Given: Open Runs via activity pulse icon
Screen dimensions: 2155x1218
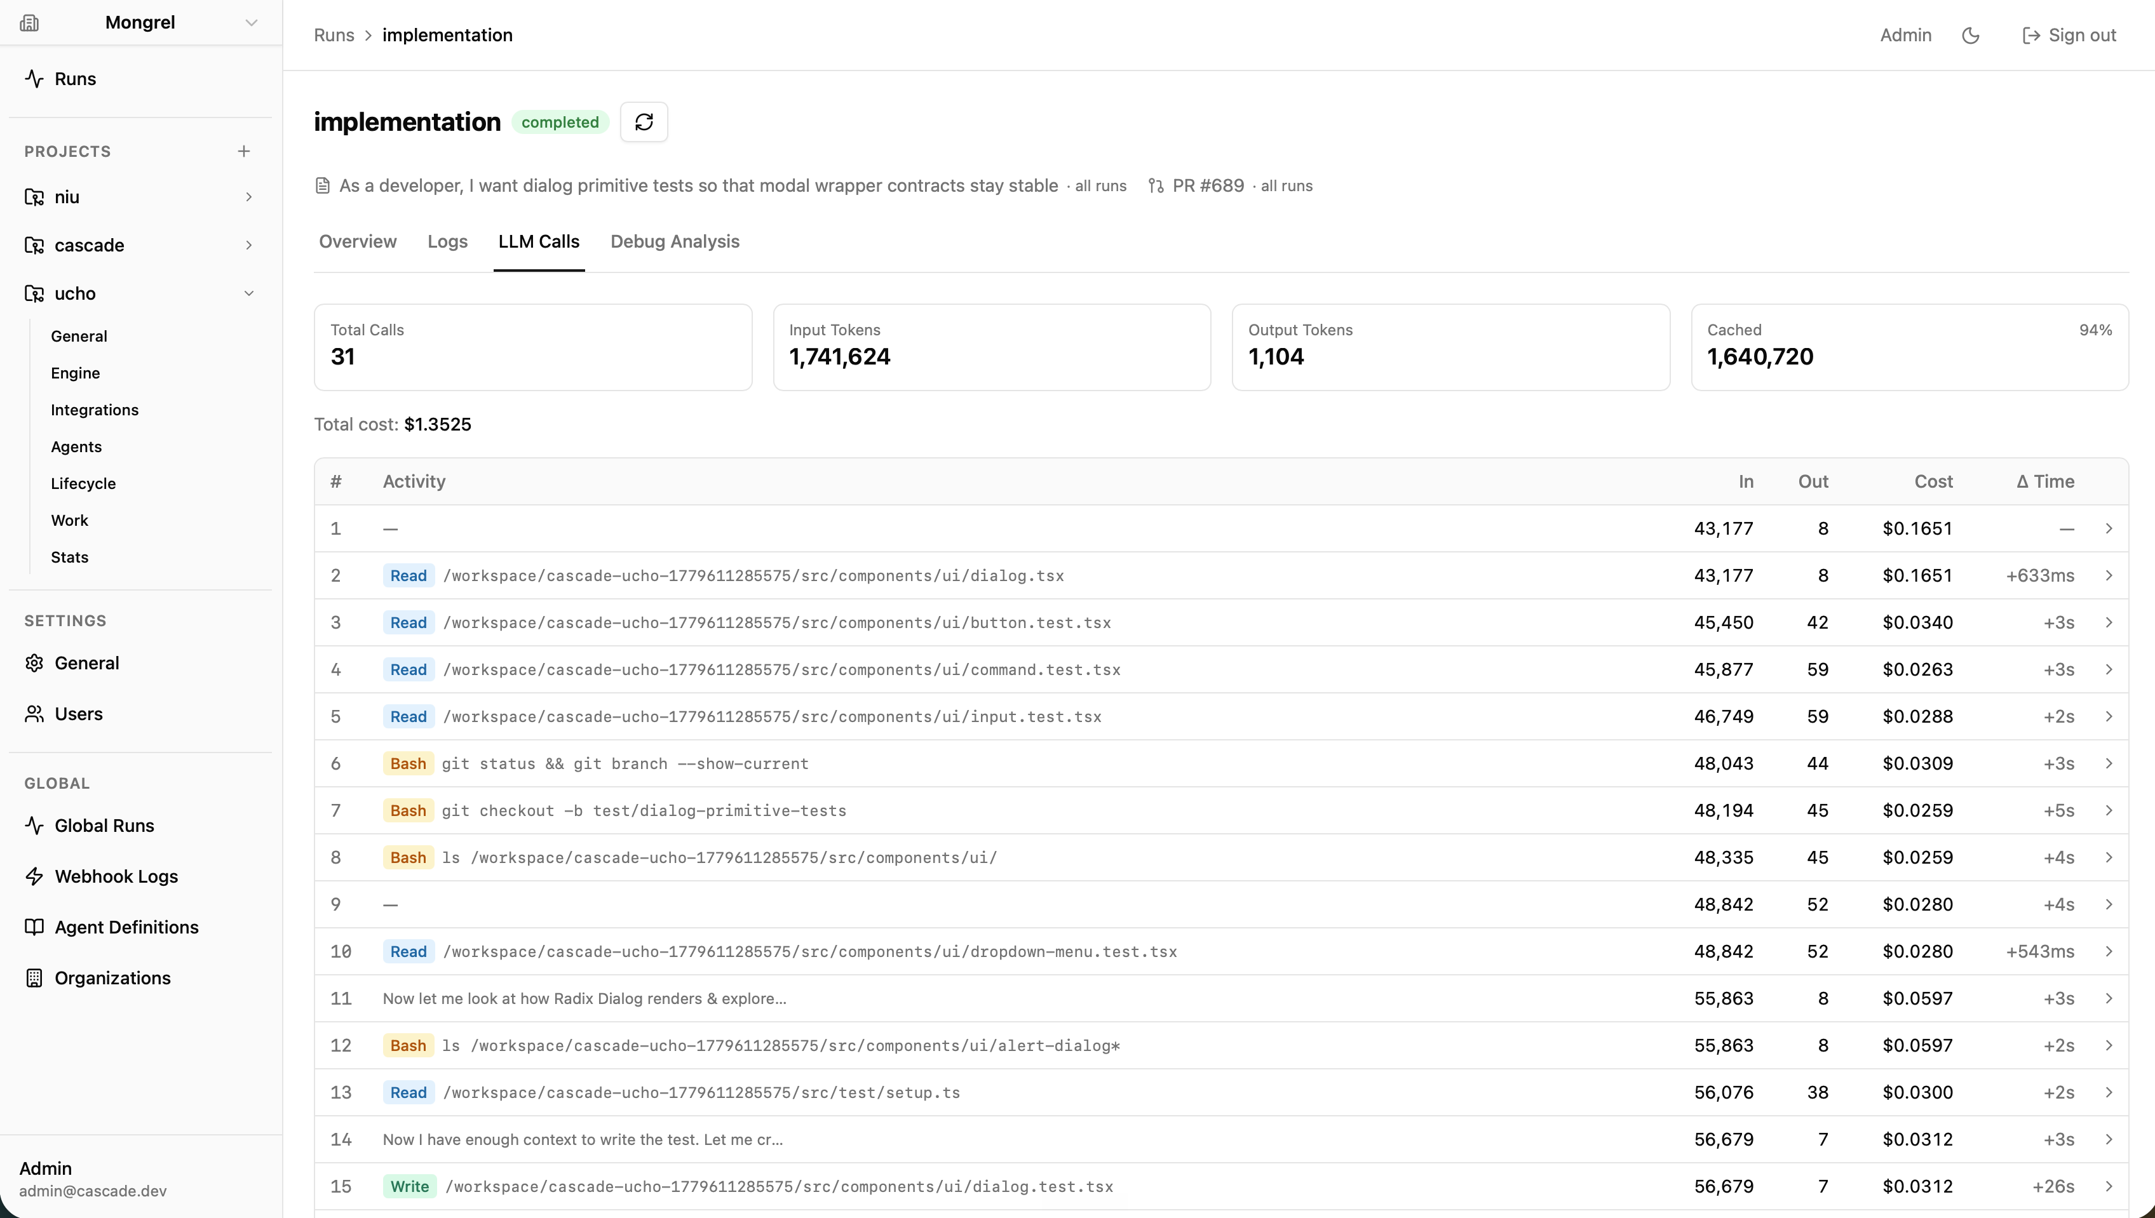Looking at the screenshot, I should 34,79.
